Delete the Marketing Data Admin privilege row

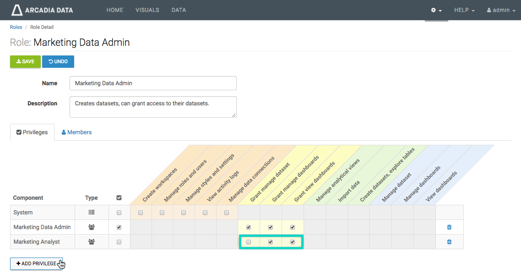(x=449, y=227)
